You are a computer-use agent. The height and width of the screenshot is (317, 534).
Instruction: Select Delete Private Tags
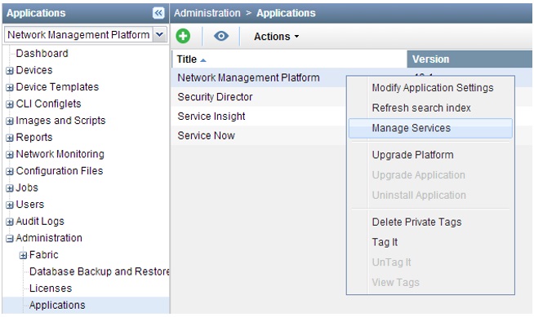[x=417, y=222]
